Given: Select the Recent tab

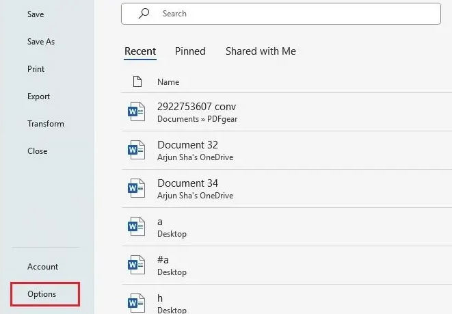Looking at the screenshot, I should [x=140, y=51].
